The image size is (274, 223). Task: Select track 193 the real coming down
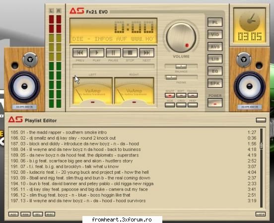click(134, 178)
